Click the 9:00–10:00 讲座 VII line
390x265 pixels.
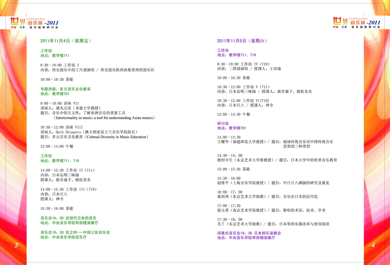[x=60, y=103]
